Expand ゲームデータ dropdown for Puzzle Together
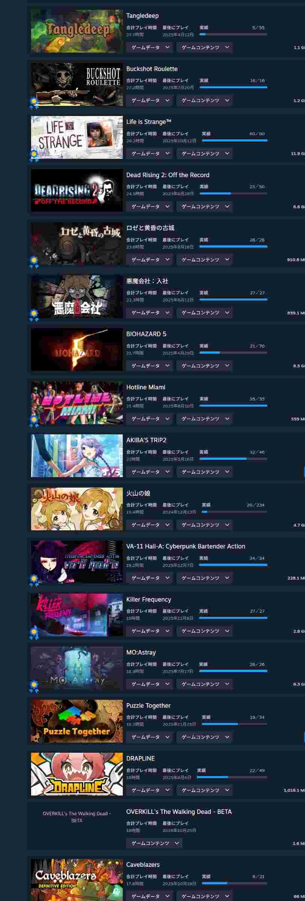 pyautogui.click(x=150, y=737)
